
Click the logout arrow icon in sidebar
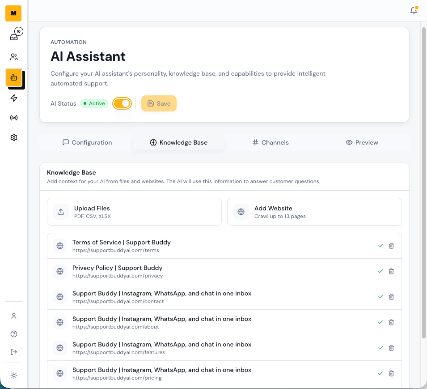click(x=14, y=352)
